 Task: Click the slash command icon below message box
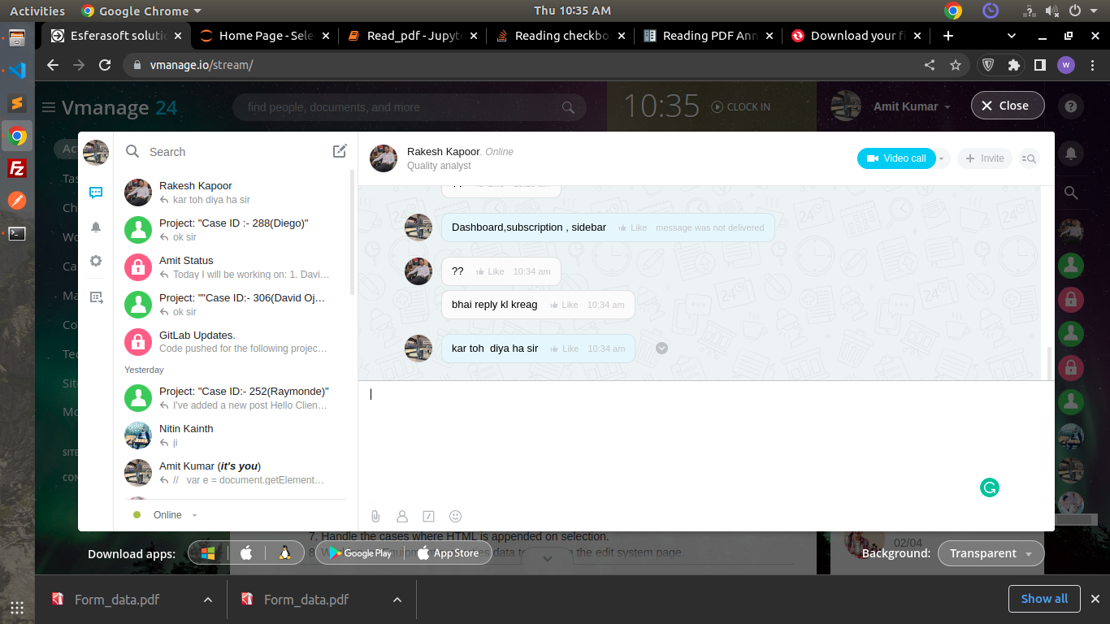[429, 516]
